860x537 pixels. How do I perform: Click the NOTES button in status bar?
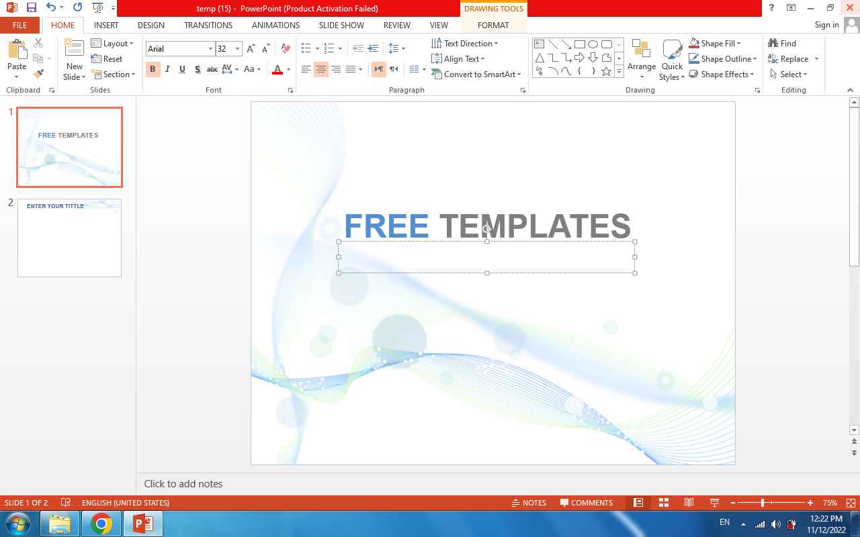529,503
